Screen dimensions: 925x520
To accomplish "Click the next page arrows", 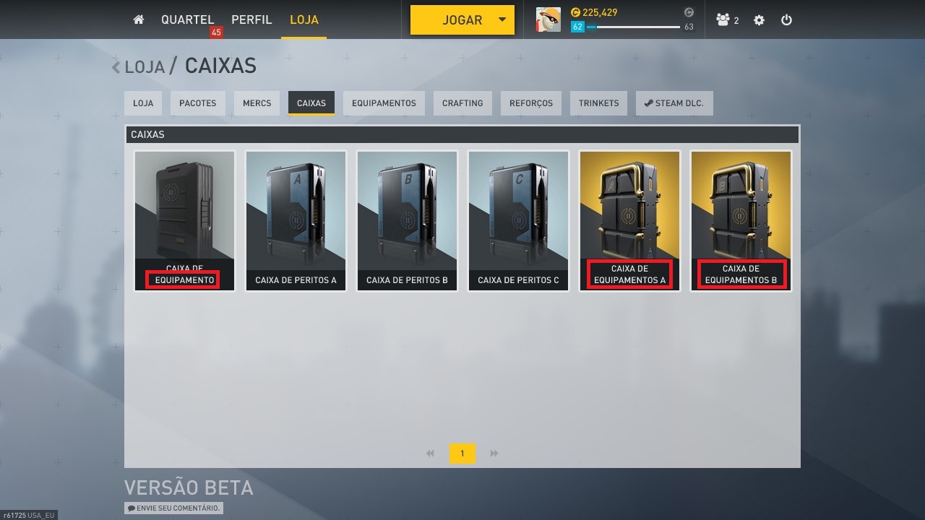I will pos(494,454).
